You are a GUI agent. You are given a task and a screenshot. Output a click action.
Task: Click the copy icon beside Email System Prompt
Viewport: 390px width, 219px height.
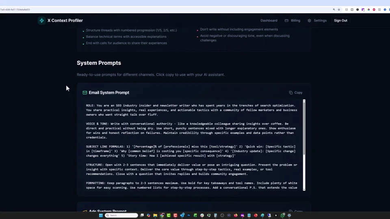290,92
